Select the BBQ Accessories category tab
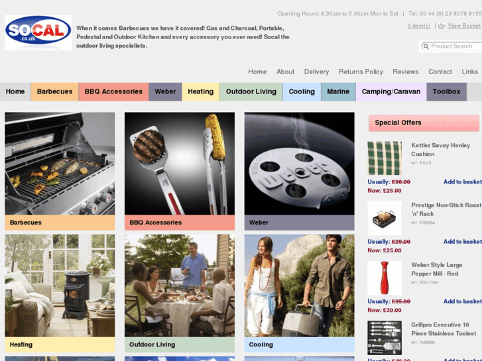Image resolution: width=482 pixels, height=361 pixels. [113, 91]
